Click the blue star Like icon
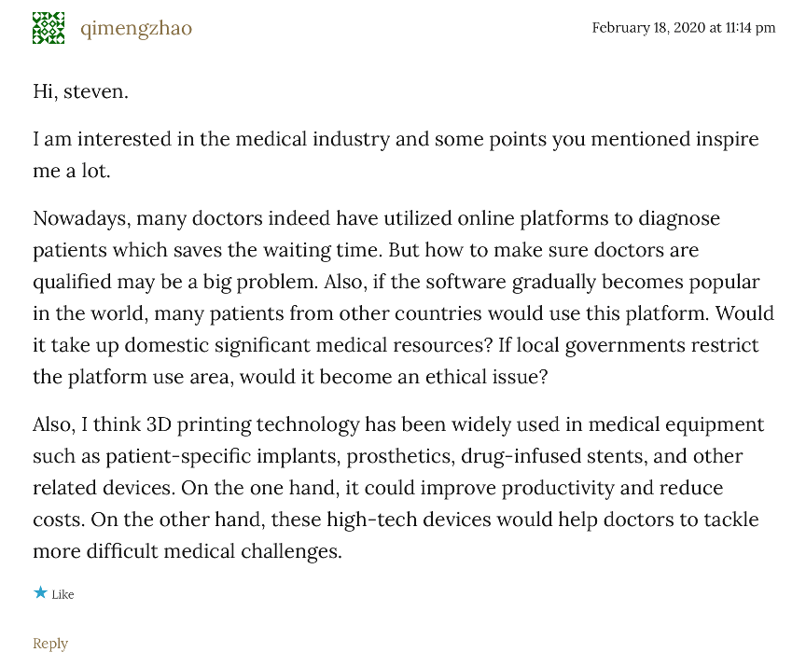This screenshot has width=806, height=666. click(40, 593)
